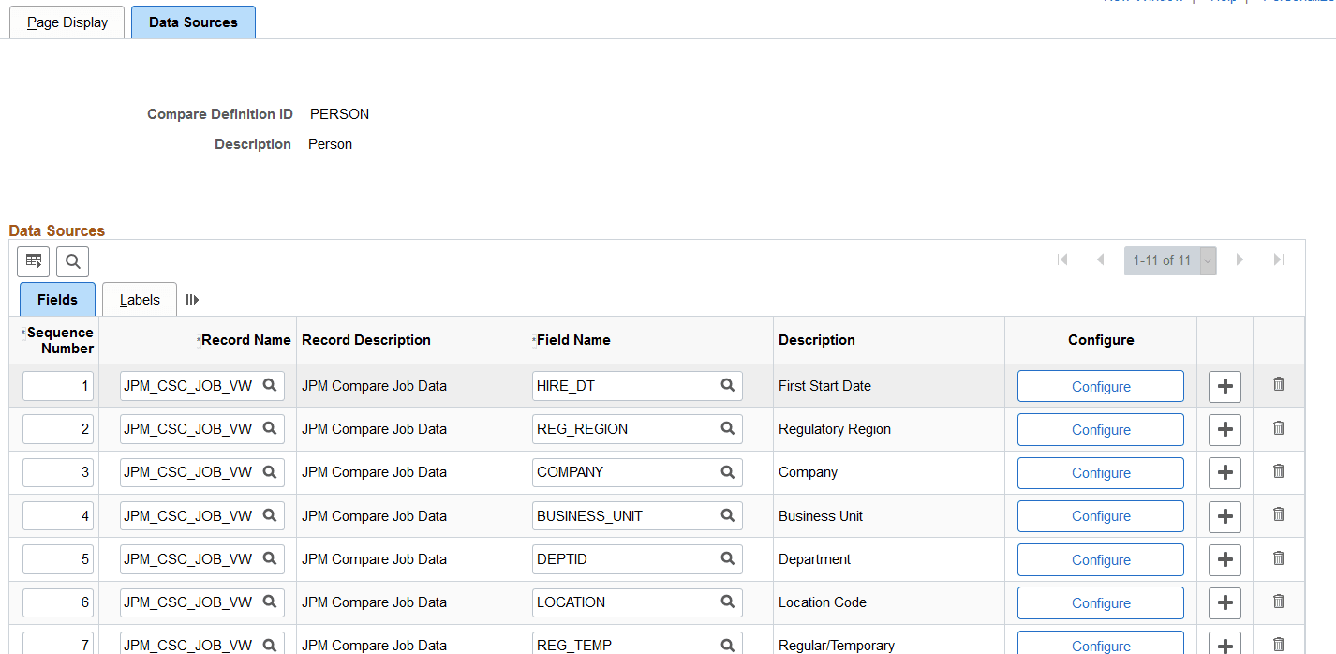The image size is (1336, 654).
Task: Click the Find magnifier icon above the grid
Action: click(72, 261)
